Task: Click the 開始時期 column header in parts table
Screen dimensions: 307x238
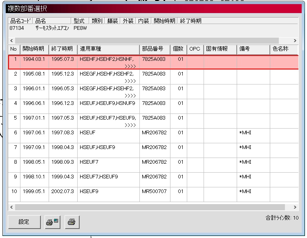Action: click(34, 49)
